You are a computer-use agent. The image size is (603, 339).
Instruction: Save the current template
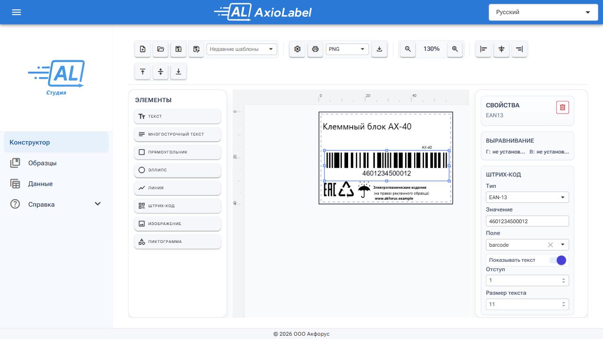coord(179,49)
